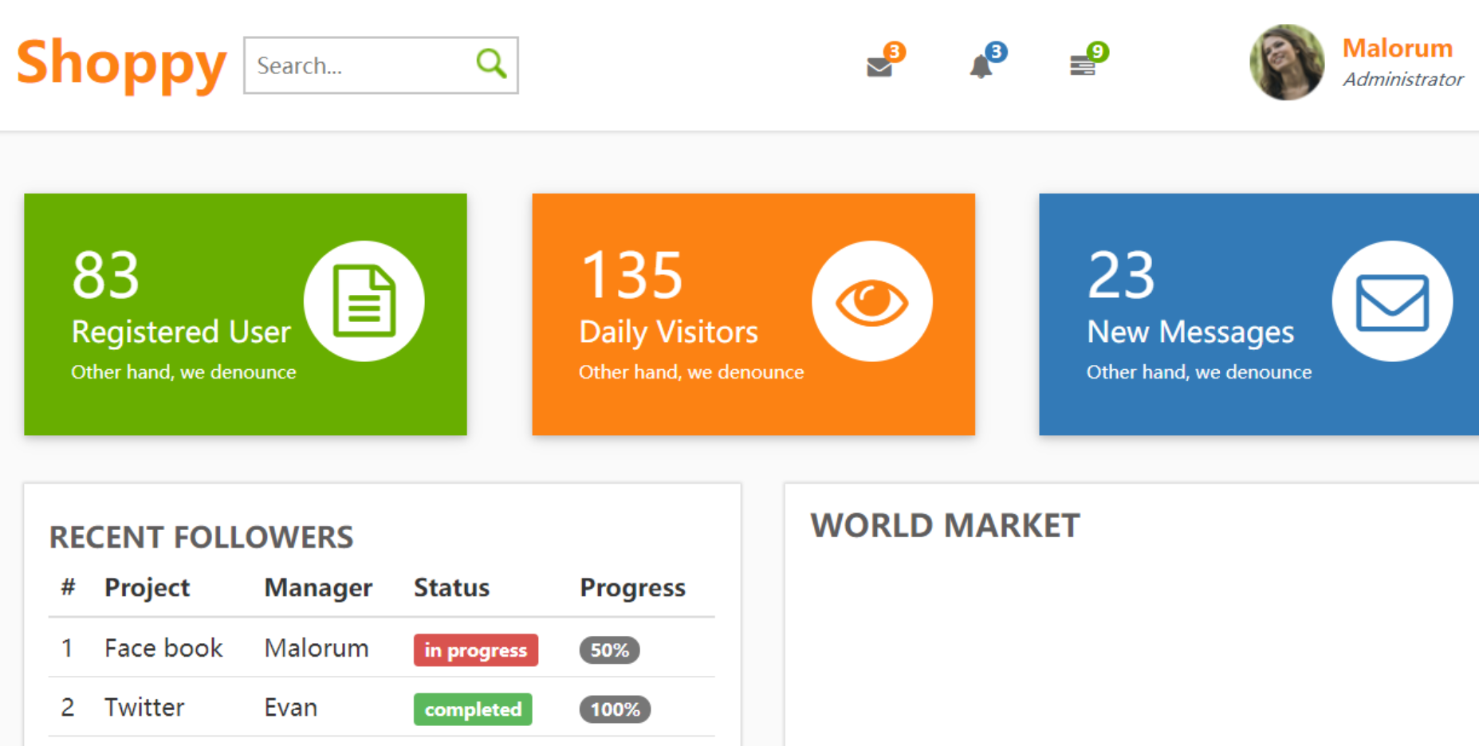Open the bell alerts icon

click(x=981, y=65)
